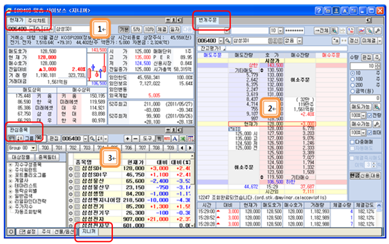Open the 선물/옵션 bottom tab
Viewport: 389px width, 244px height.
click(x=64, y=232)
